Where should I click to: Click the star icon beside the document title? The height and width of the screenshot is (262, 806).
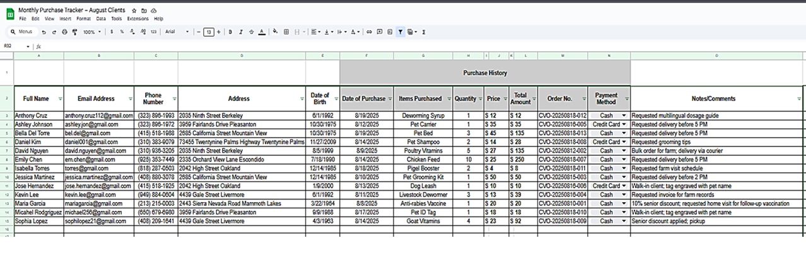[x=134, y=11]
